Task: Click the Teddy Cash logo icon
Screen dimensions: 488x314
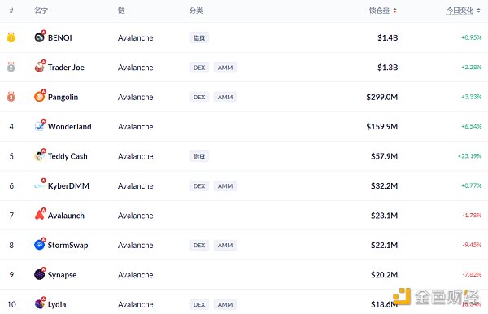Action: point(40,155)
